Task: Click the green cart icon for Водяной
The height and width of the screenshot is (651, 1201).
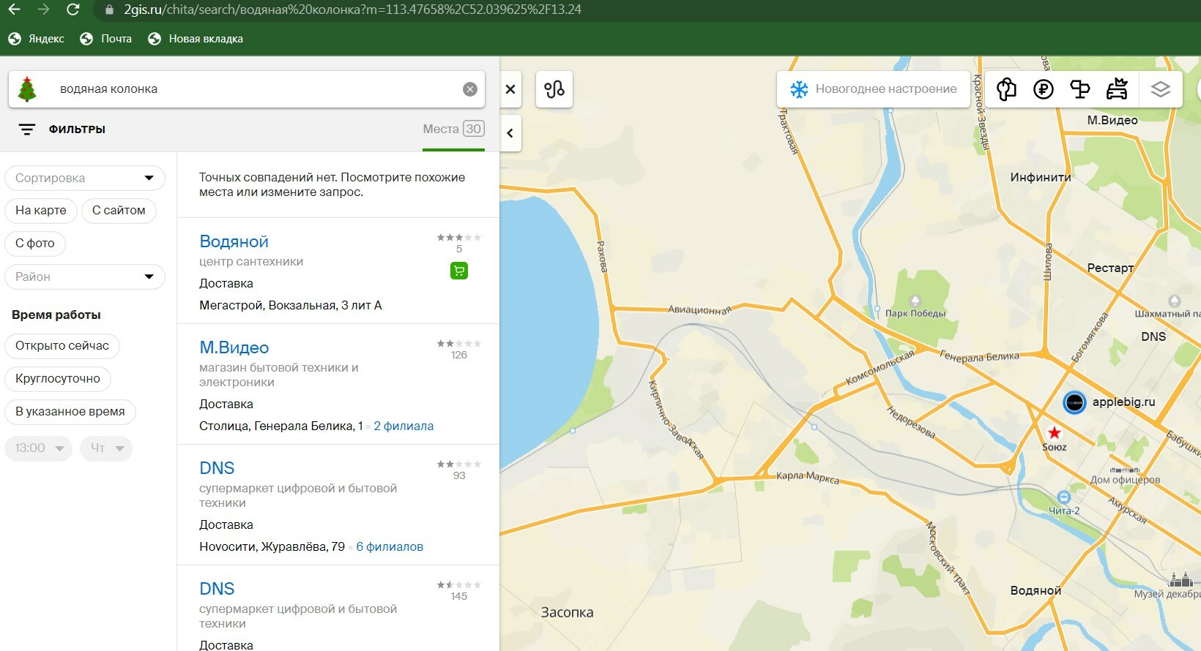Action: click(x=459, y=271)
